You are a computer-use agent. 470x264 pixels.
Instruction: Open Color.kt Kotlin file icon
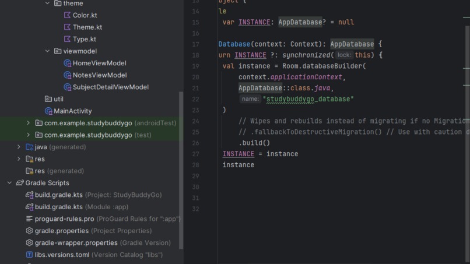click(x=67, y=15)
